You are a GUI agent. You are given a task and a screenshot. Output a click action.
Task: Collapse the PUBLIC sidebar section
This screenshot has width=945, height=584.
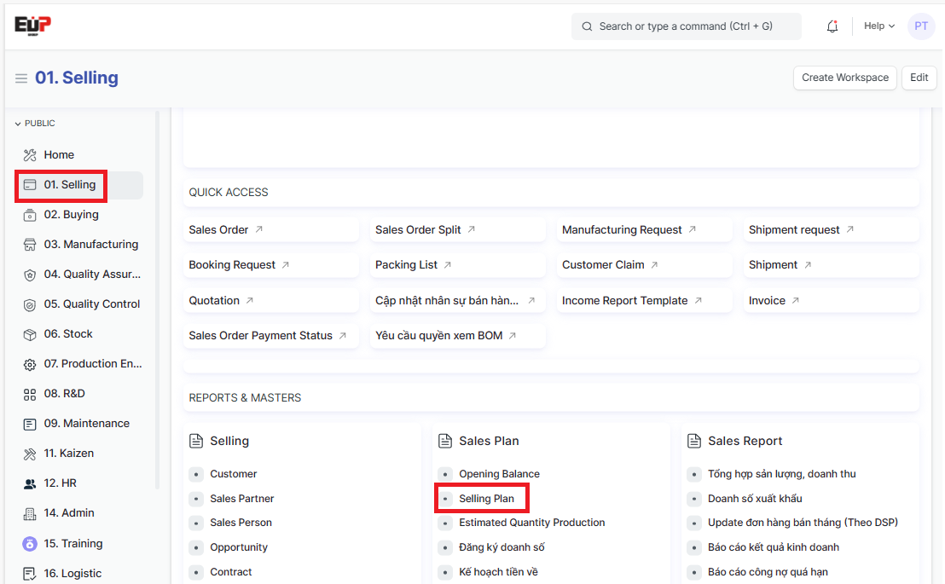[35, 124]
